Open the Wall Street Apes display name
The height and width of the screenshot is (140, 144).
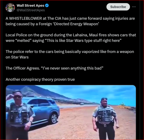coord(31,5)
